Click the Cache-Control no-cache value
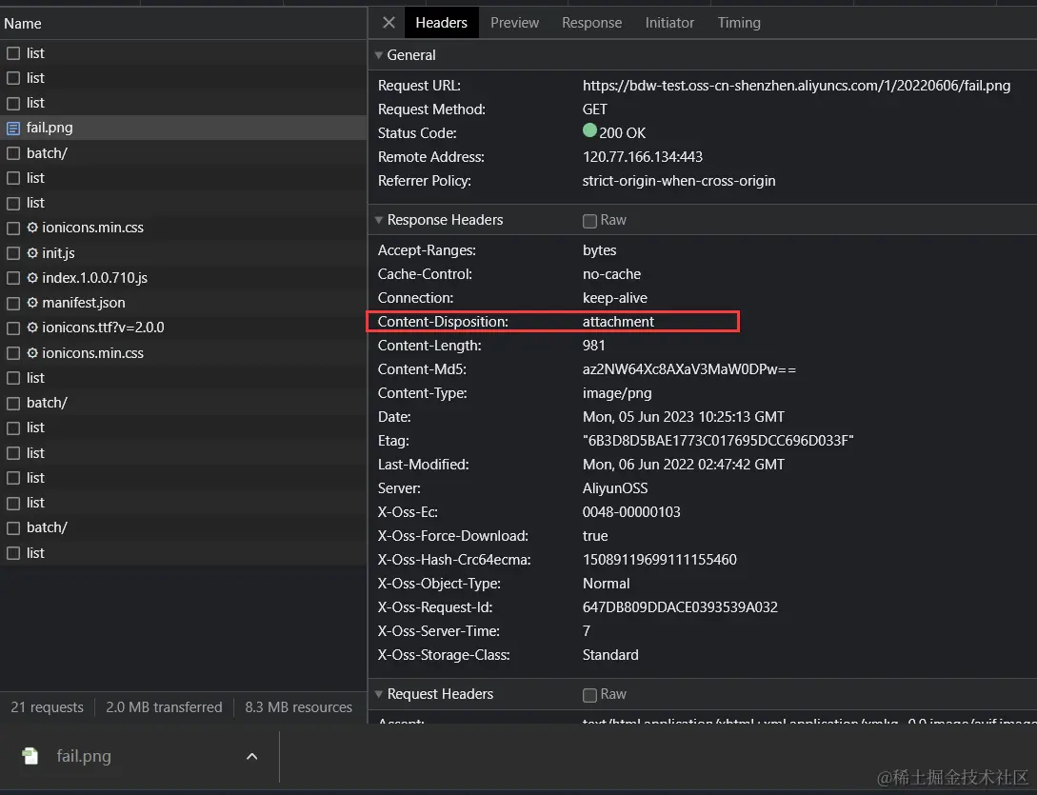The width and height of the screenshot is (1037, 795). [x=611, y=274]
